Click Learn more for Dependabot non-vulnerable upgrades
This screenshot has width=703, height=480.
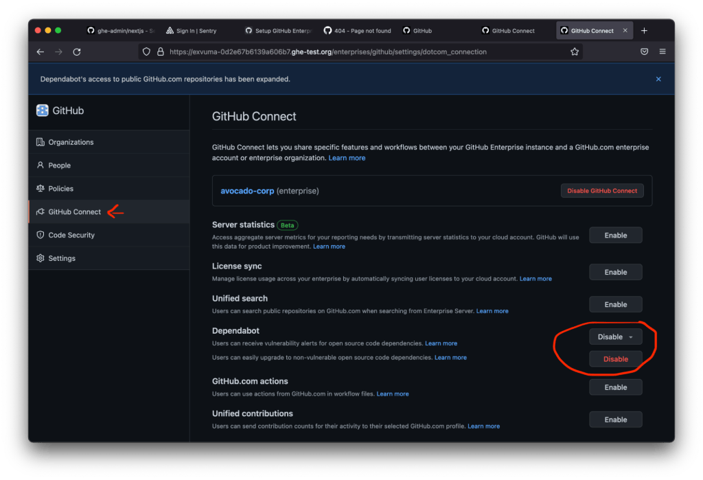point(450,358)
